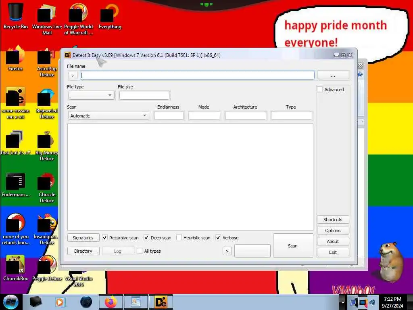The height and width of the screenshot is (310, 413).
Task: Open 'none of you' desktop shortcut
Action: [16, 229]
